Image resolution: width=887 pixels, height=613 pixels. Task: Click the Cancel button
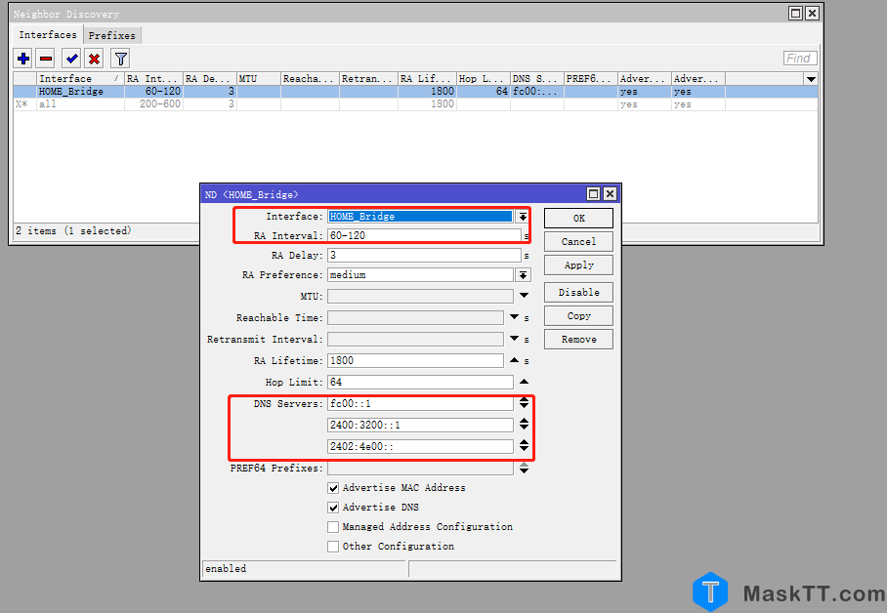pos(578,241)
